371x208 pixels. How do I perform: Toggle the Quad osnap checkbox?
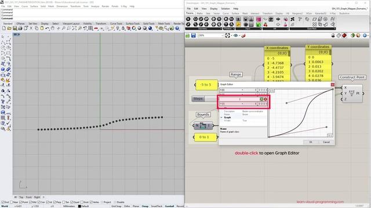click(72, 202)
